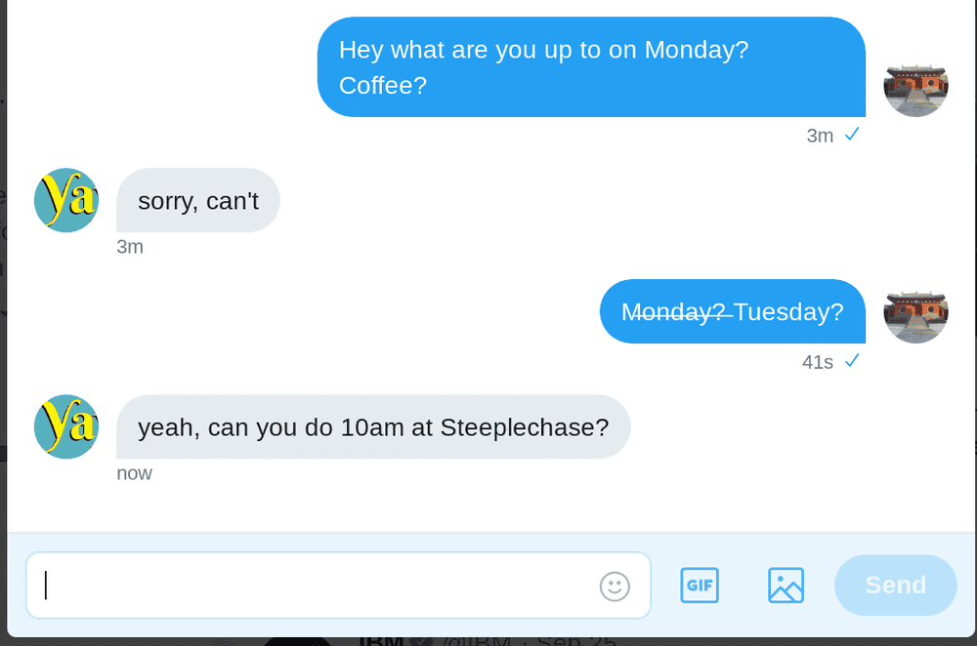
Task: Click the read receipt checkmark near 41s
Action: pyautogui.click(x=852, y=360)
